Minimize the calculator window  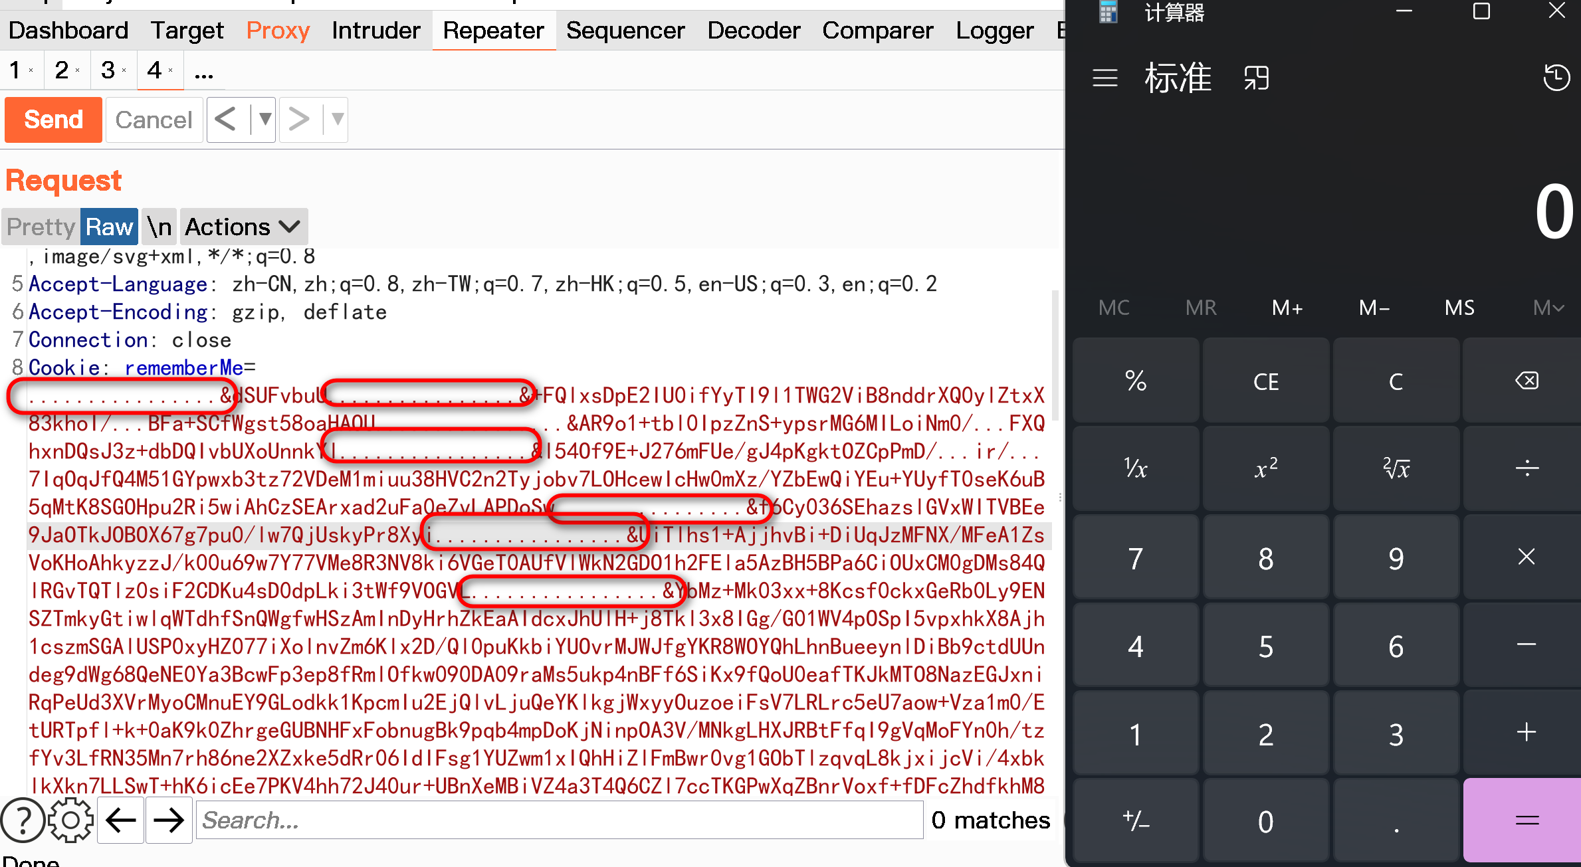point(1404,11)
